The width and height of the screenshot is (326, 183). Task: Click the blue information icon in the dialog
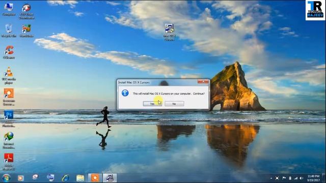pyautogui.click(x=125, y=93)
